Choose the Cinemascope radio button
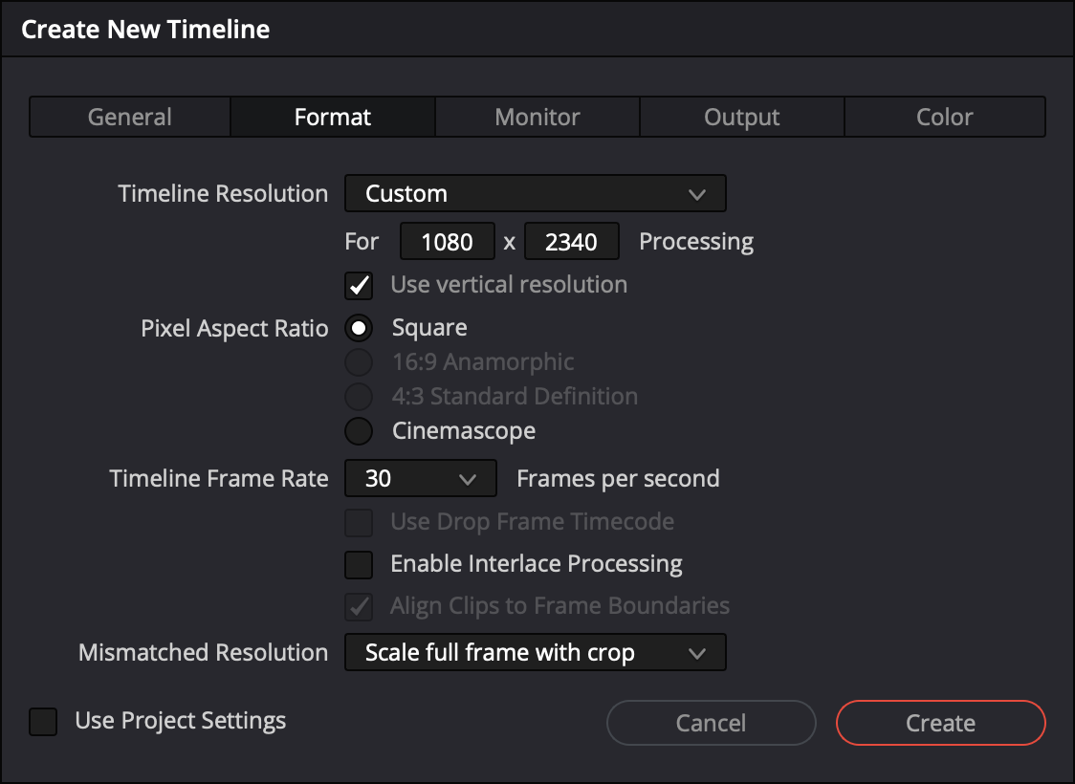The width and height of the screenshot is (1075, 784). pos(359,431)
